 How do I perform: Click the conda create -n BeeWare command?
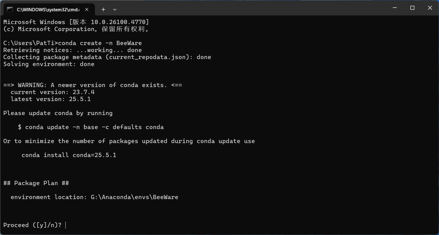tap(100, 43)
